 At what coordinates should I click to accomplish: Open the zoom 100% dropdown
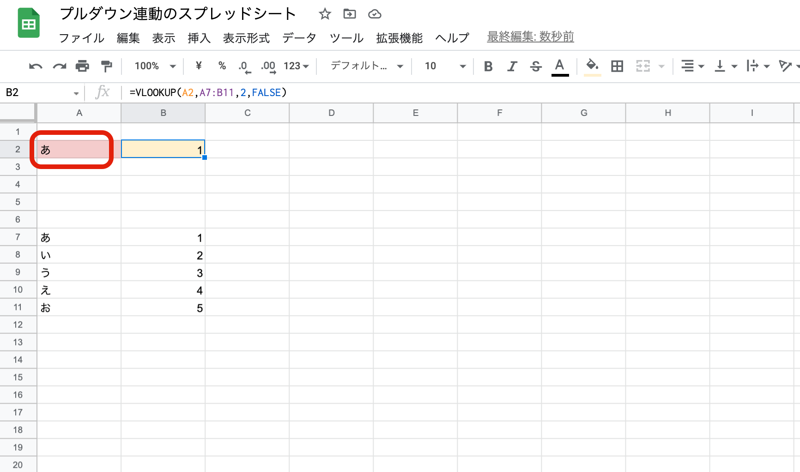pyautogui.click(x=155, y=66)
